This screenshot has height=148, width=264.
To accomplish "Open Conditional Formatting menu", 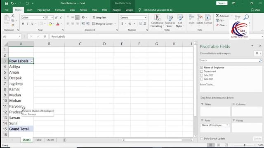I will tap(157, 21).
